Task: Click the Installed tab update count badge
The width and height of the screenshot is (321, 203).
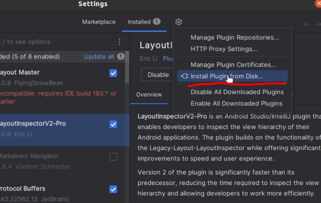Action: (156, 21)
